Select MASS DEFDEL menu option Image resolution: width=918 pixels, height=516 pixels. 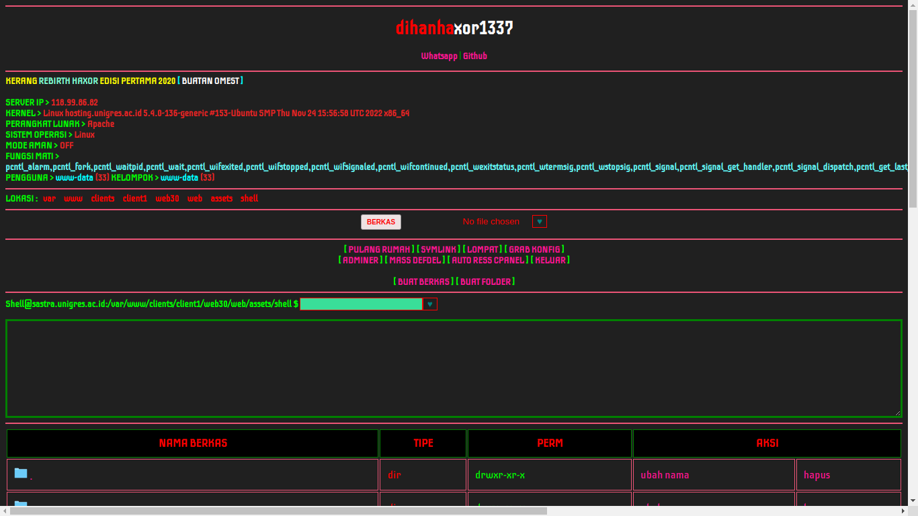point(415,260)
